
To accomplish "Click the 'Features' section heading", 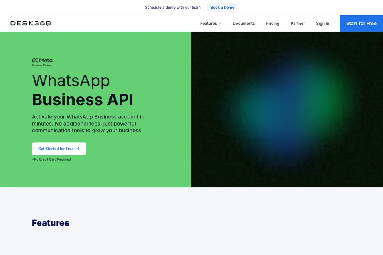I will (x=51, y=223).
